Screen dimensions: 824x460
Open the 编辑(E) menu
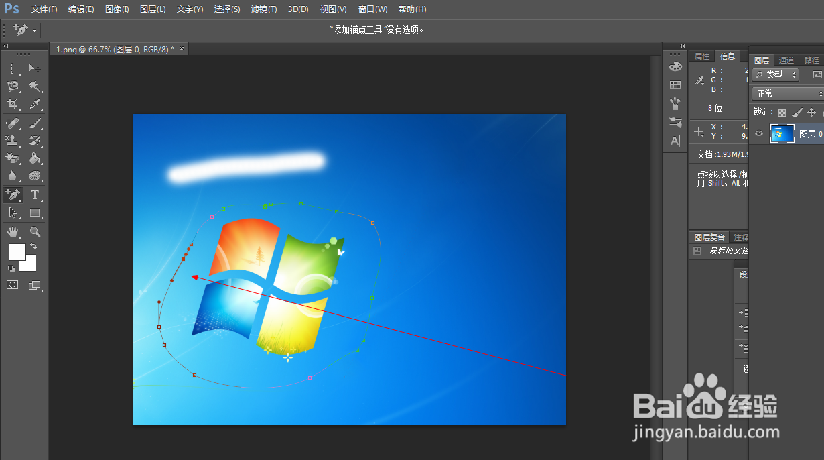pyautogui.click(x=81, y=9)
